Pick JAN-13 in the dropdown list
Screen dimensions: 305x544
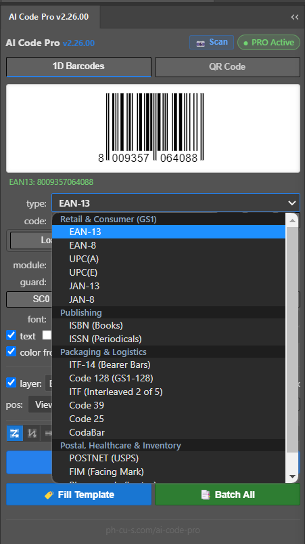(168, 286)
